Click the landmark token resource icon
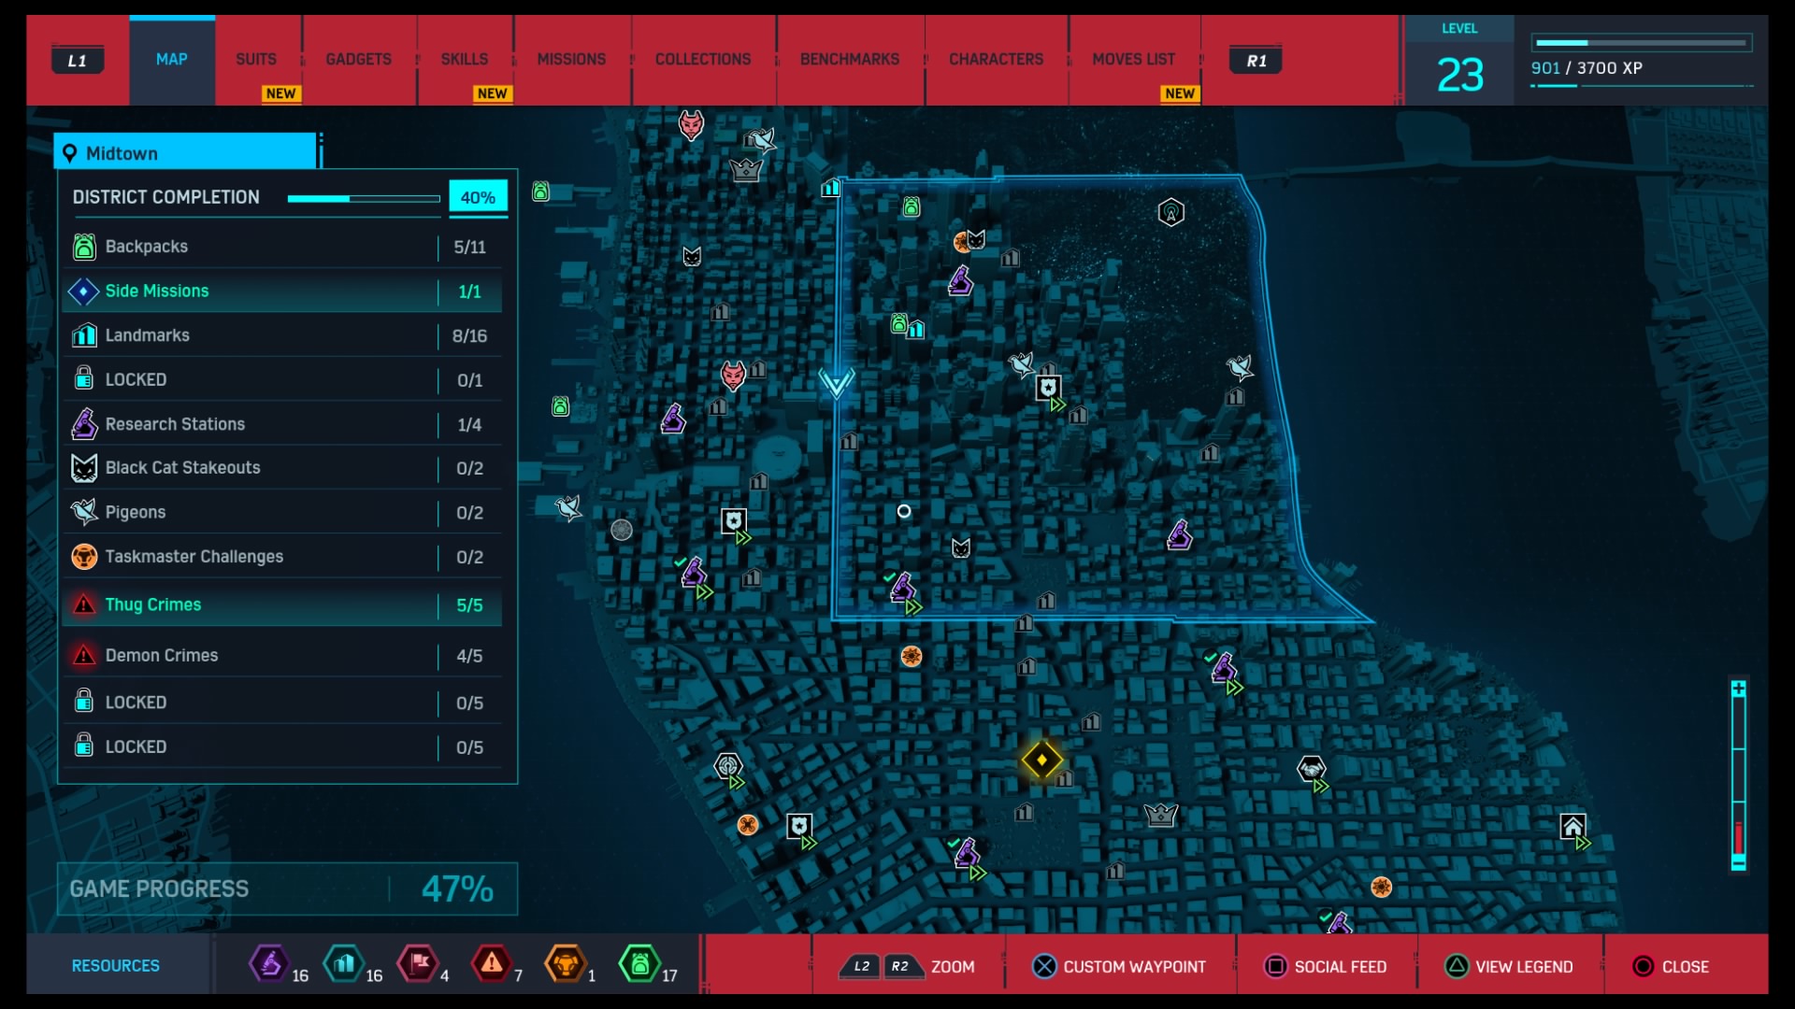1795x1009 pixels. [343, 963]
